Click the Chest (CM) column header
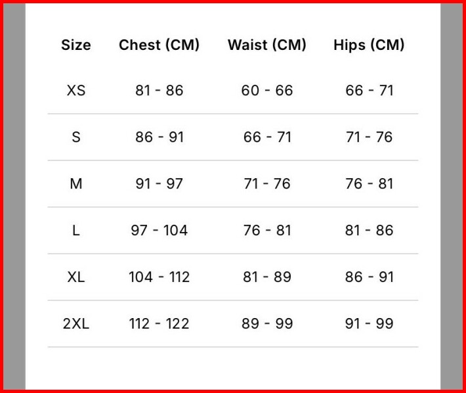466x393 pixels. click(159, 45)
